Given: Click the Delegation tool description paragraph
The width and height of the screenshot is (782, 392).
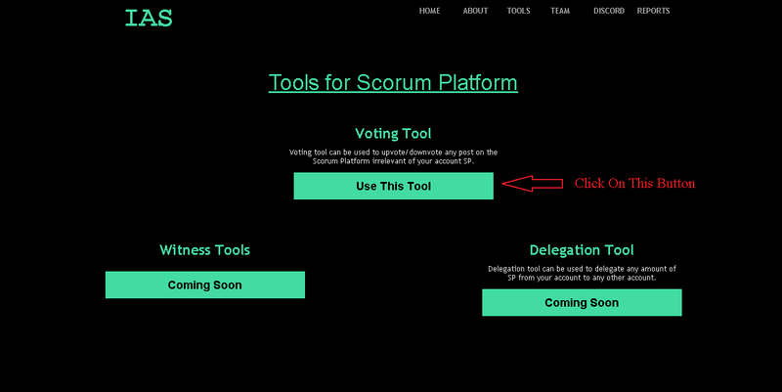Looking at the screenshot, I should pyautogui.click(x=582, y=274).
